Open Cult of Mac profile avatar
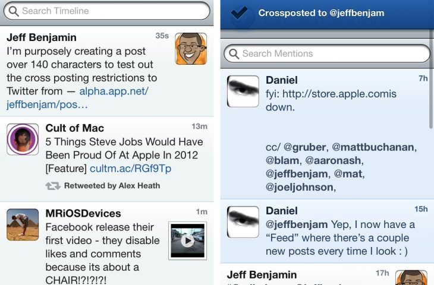The image size is (434, 285). [23, 140]
